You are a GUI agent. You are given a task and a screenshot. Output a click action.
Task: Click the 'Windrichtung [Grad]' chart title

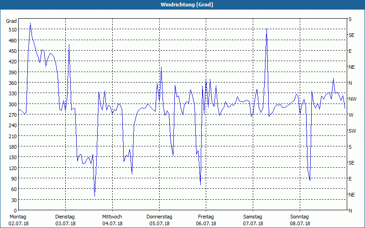pyautogui.click(x=187, y=5)
